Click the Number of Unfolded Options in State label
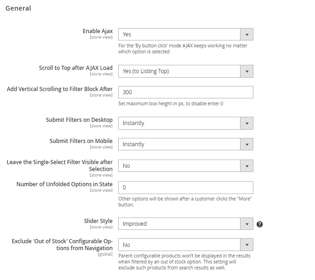 pyautogui.click(x=64, y=184)
